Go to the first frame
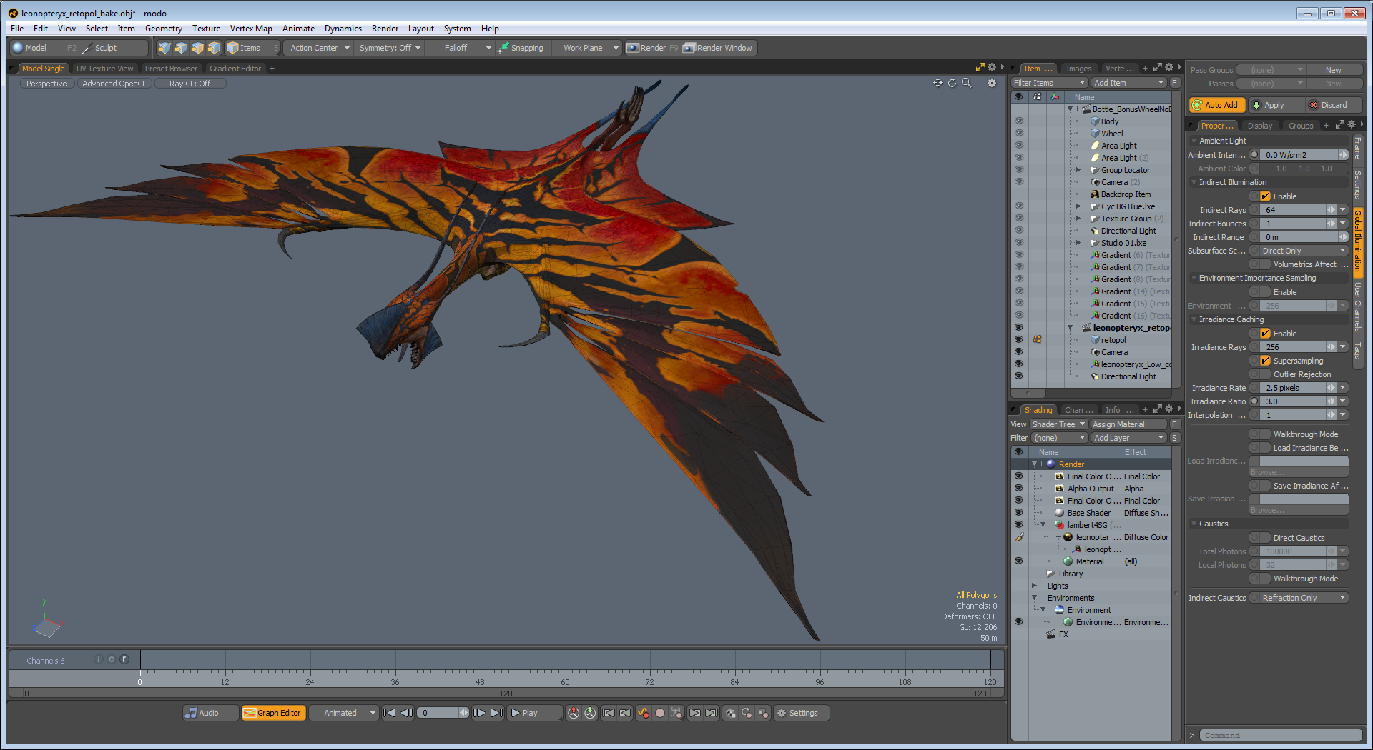Image resolution: width=1373 pixels, height=750 pixels. (x=389, y=713)
